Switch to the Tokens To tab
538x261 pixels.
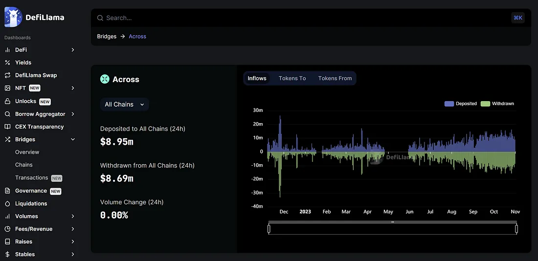click(292, 78)
